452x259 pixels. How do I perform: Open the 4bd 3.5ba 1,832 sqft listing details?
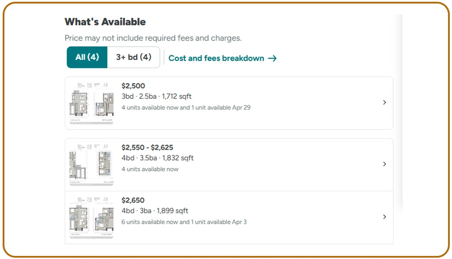158,158
